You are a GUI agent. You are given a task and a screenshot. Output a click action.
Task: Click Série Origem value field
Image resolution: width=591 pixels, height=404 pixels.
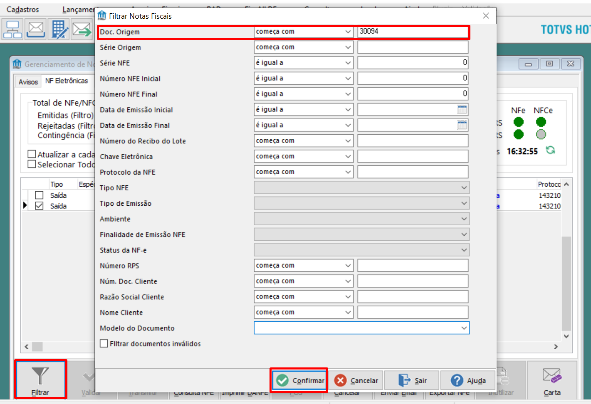tap(413, 47)
